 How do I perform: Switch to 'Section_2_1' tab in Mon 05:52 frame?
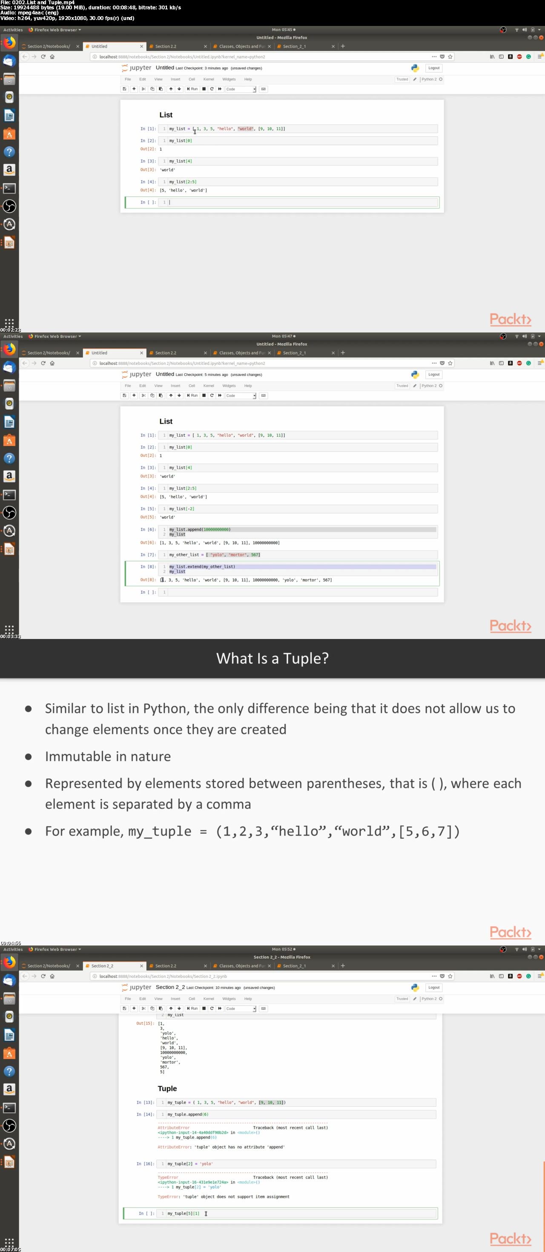click(x=305, y=966)
